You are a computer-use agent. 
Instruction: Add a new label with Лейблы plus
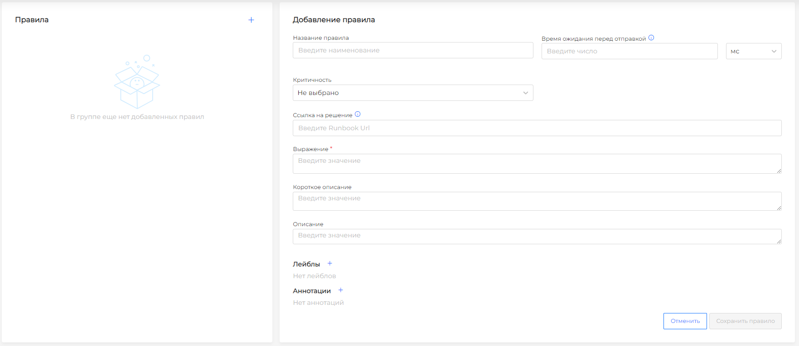tap(330, 263)
